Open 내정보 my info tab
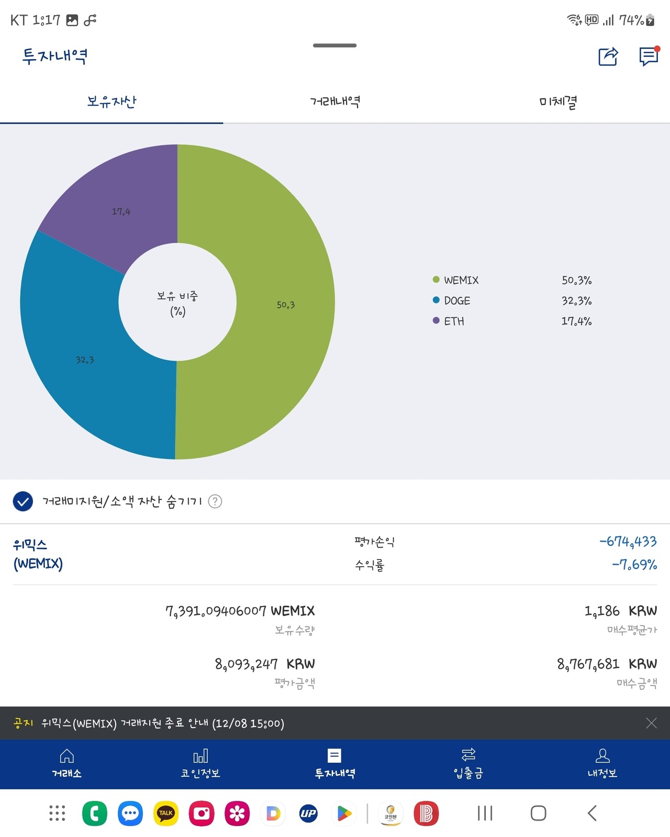Image resolution: width=670 pixels, height=837 pixels. click(602, 763)
